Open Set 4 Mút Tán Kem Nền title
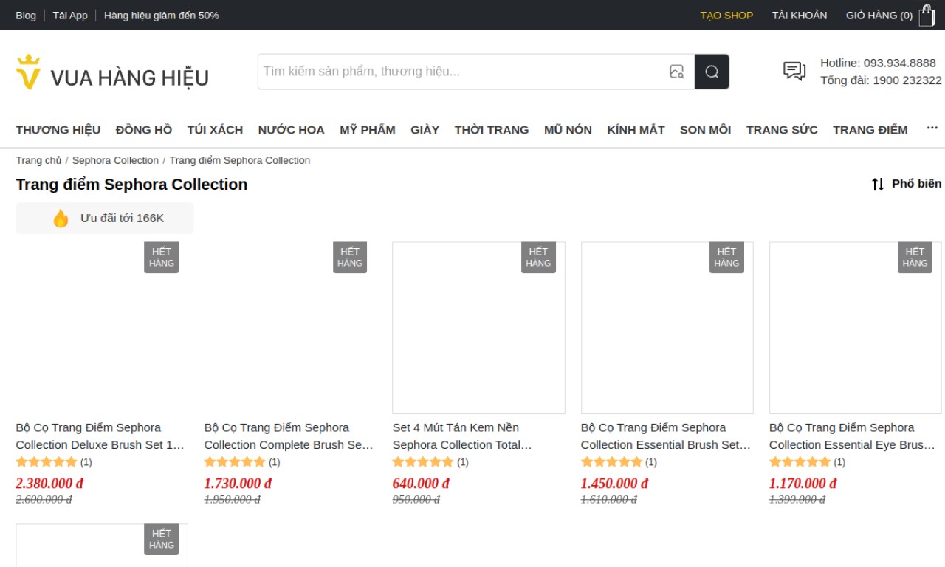 (x=462, y=436)
